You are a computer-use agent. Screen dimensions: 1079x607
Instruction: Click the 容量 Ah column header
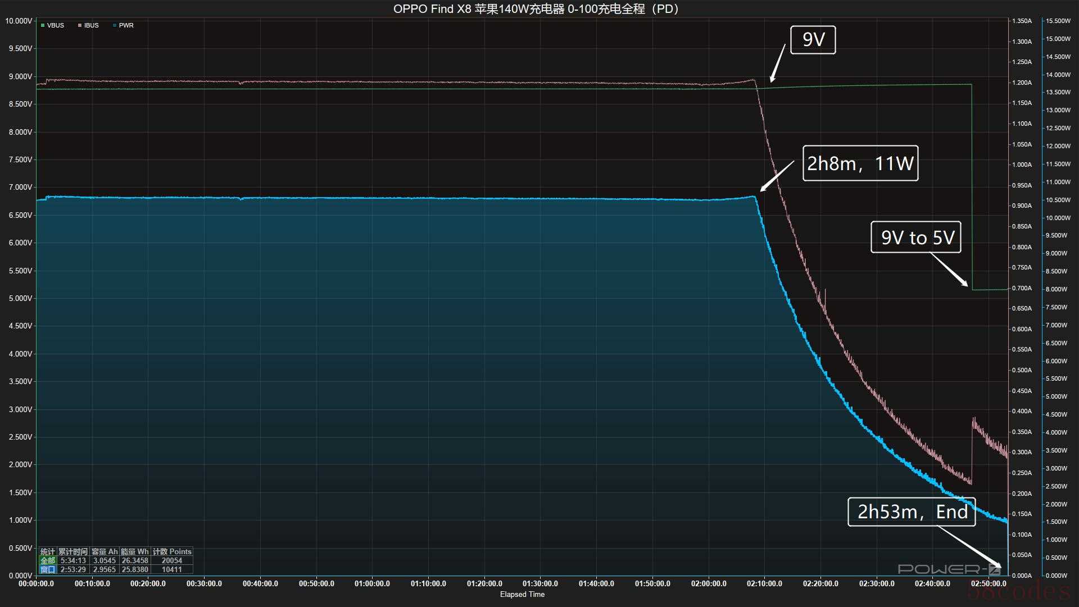[105, 551]
